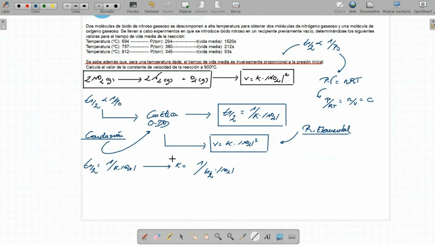
Task: Select the eraser tool in bottom palette
Action: (x=157, y=237)
